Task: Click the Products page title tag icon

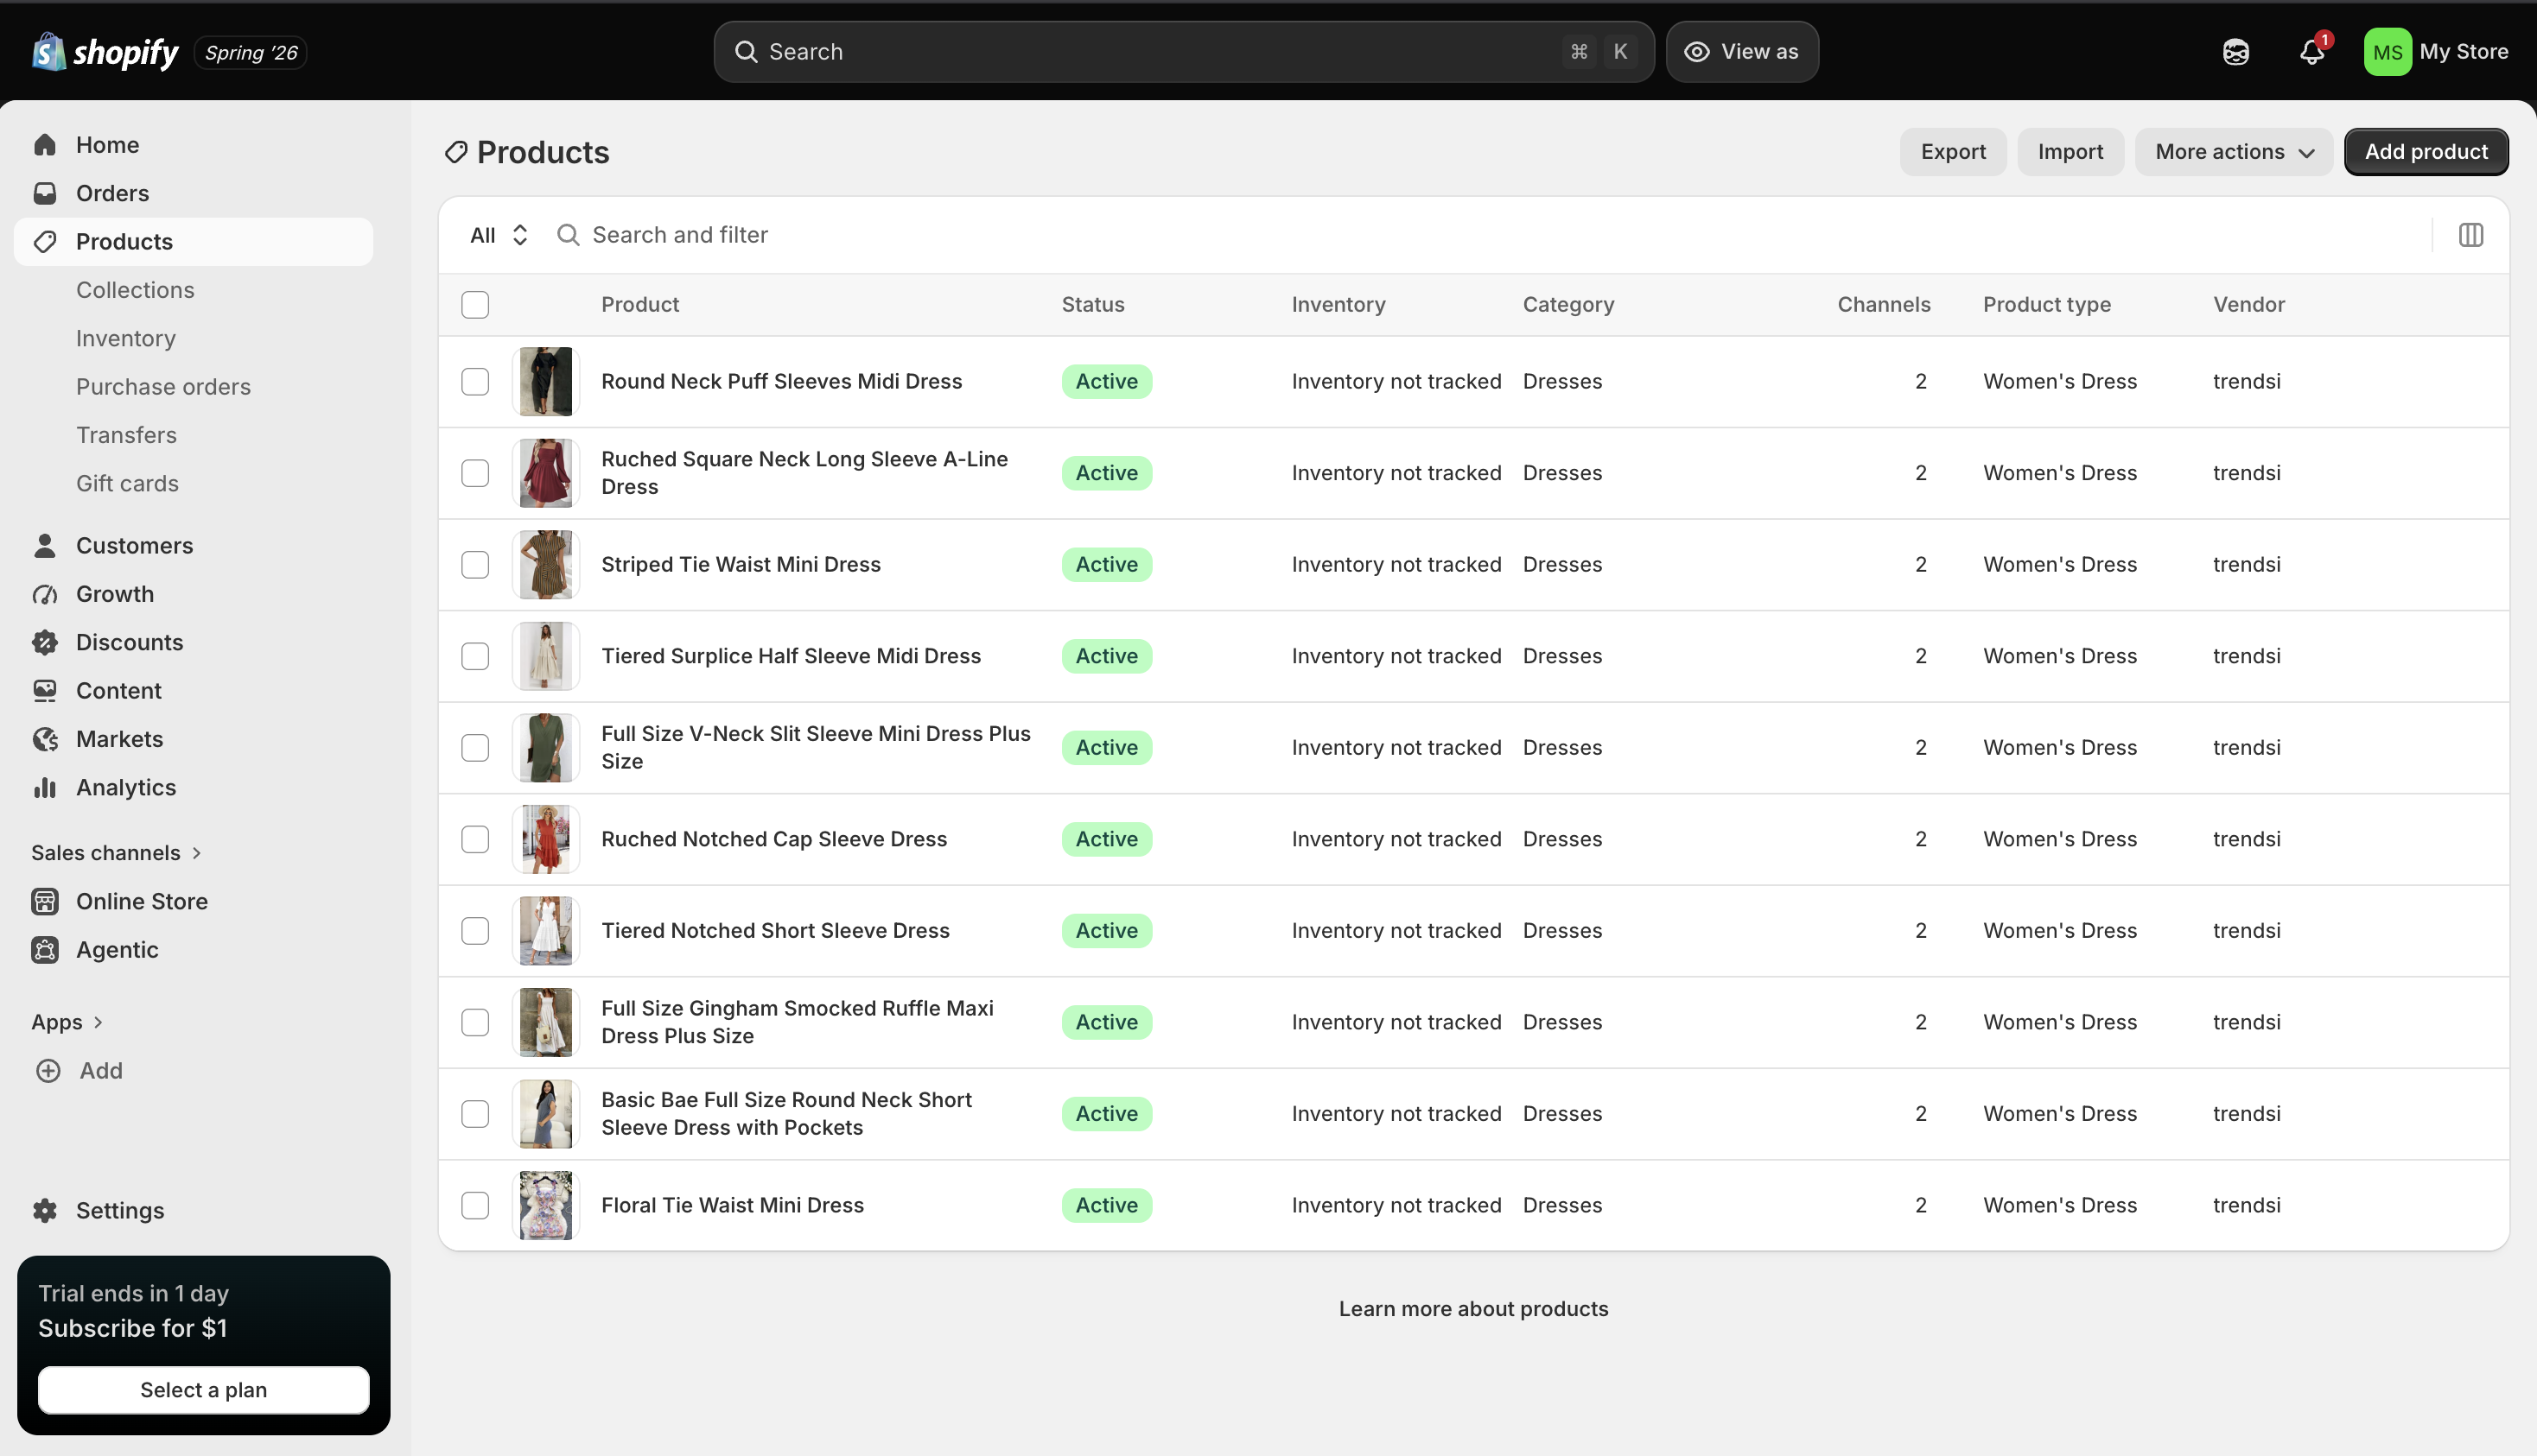Action: click(x=456, y=152)
